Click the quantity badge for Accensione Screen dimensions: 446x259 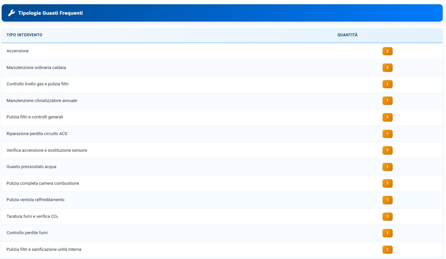[x=387, y=51]
